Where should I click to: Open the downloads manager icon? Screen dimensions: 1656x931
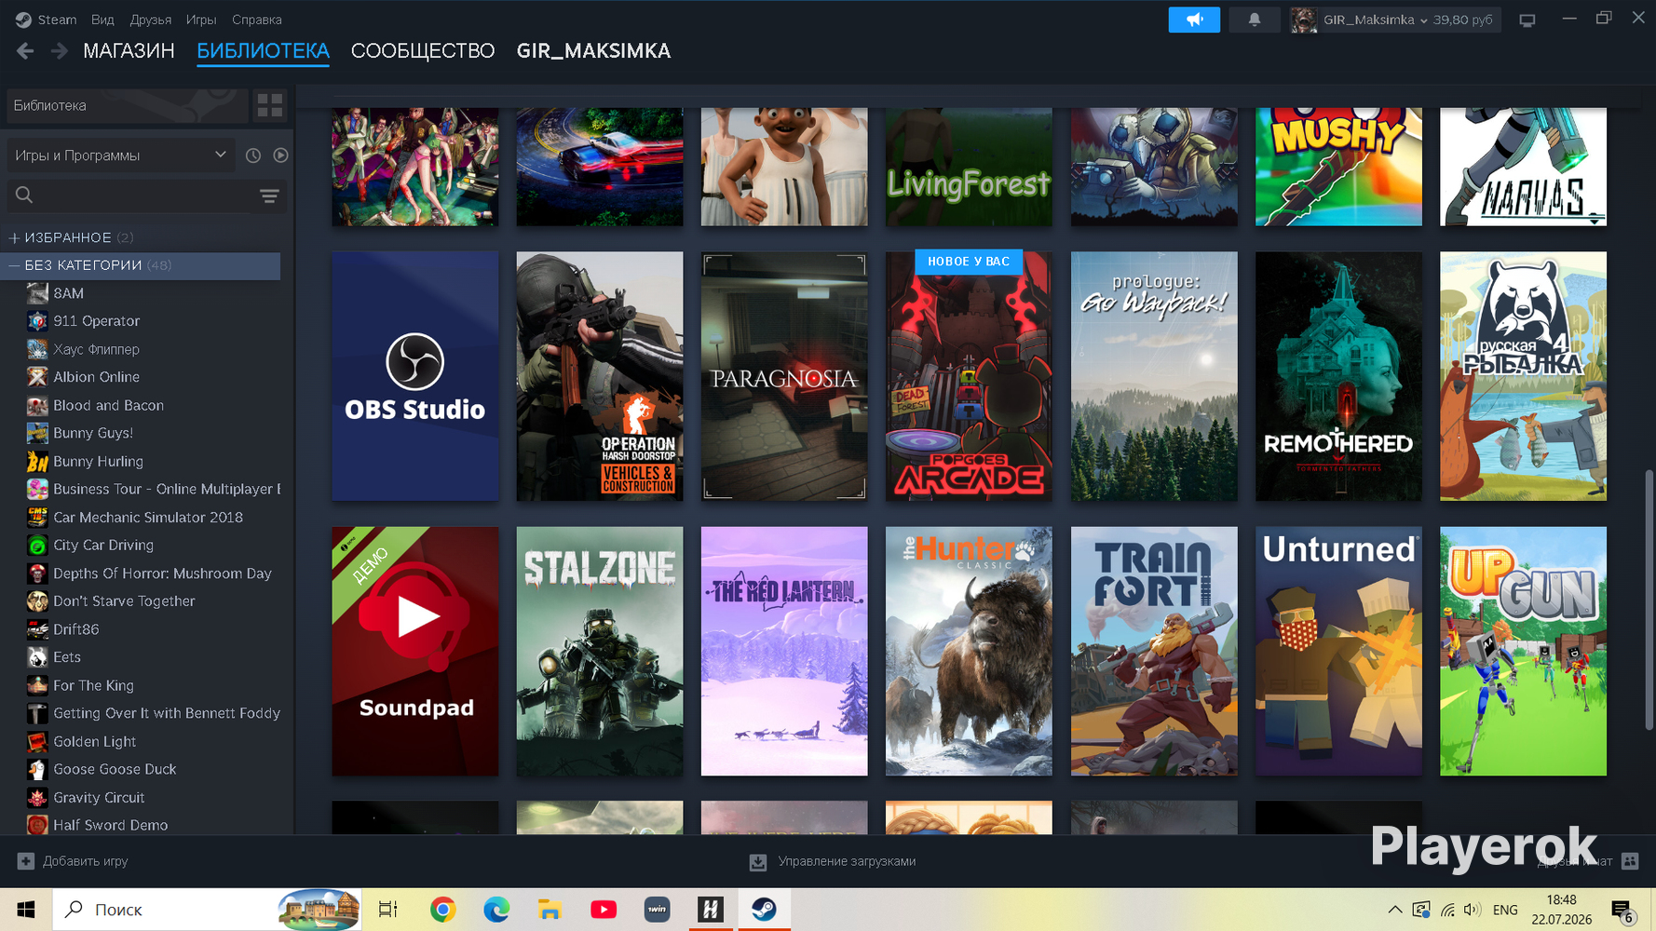click(x=758, y=862)
